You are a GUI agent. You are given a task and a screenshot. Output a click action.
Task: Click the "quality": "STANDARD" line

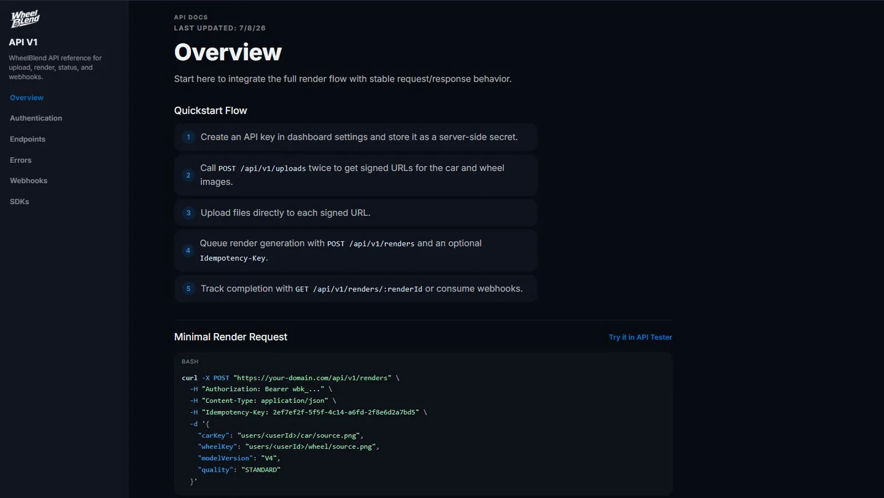coord(239,470)
